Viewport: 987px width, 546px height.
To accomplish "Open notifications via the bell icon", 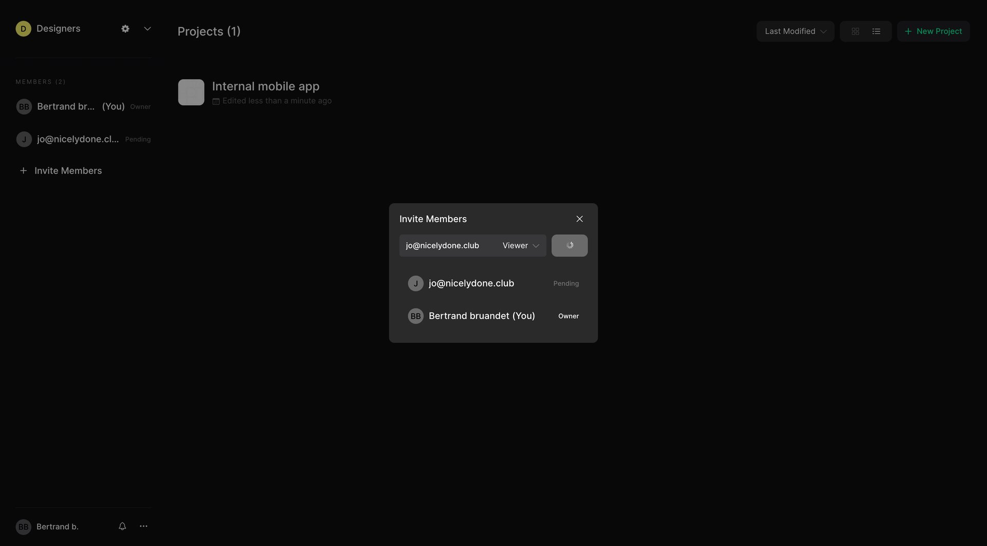I will click(122, 526).
